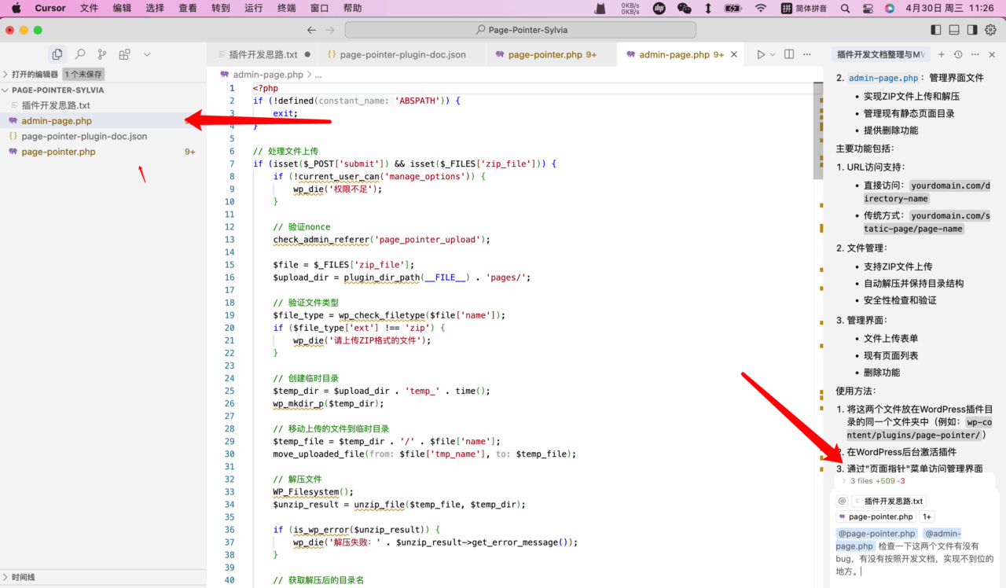Go forward with the right arrow
This screenshot has width=1006, height=588.
pyautogui.click(x=330, y=30)
